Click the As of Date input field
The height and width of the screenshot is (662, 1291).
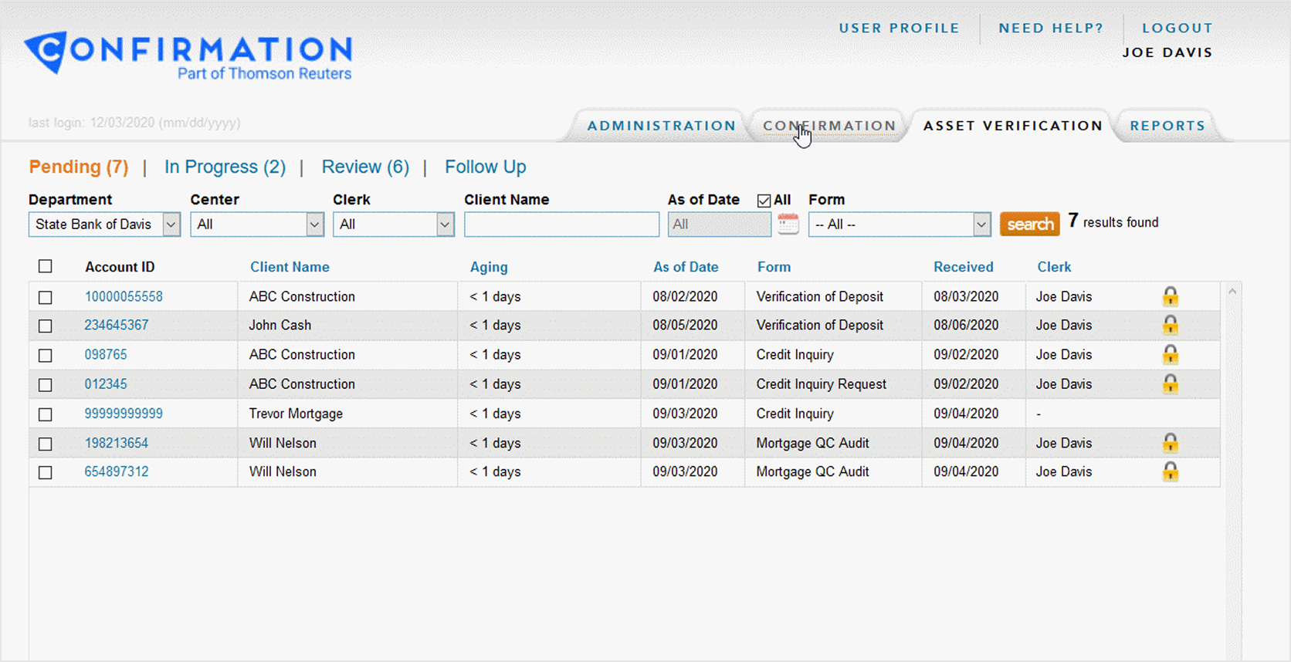[x=719, y=225]
